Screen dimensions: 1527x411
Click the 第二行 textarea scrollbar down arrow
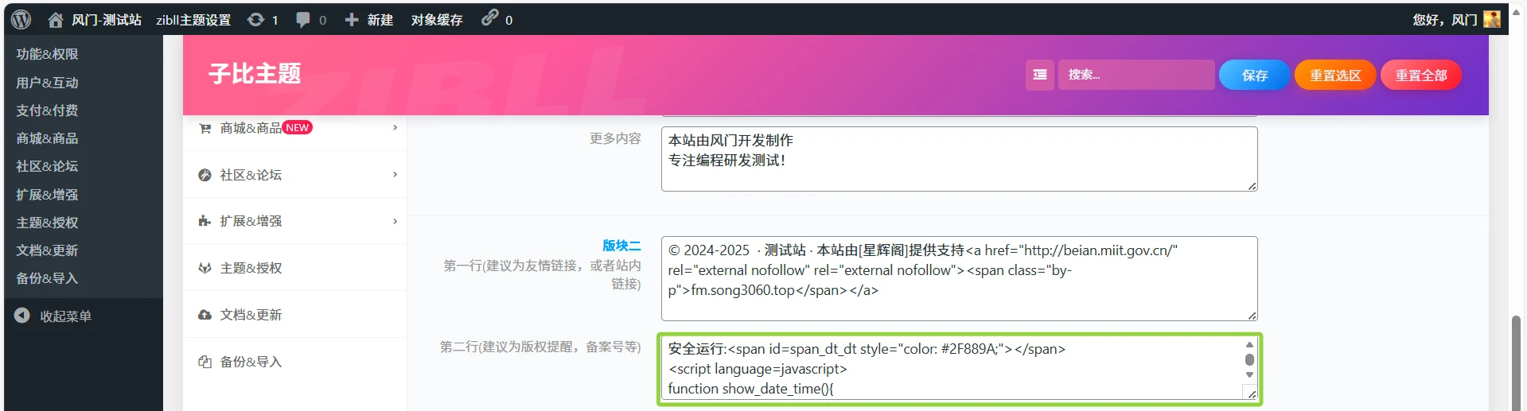click(1249, 374)
